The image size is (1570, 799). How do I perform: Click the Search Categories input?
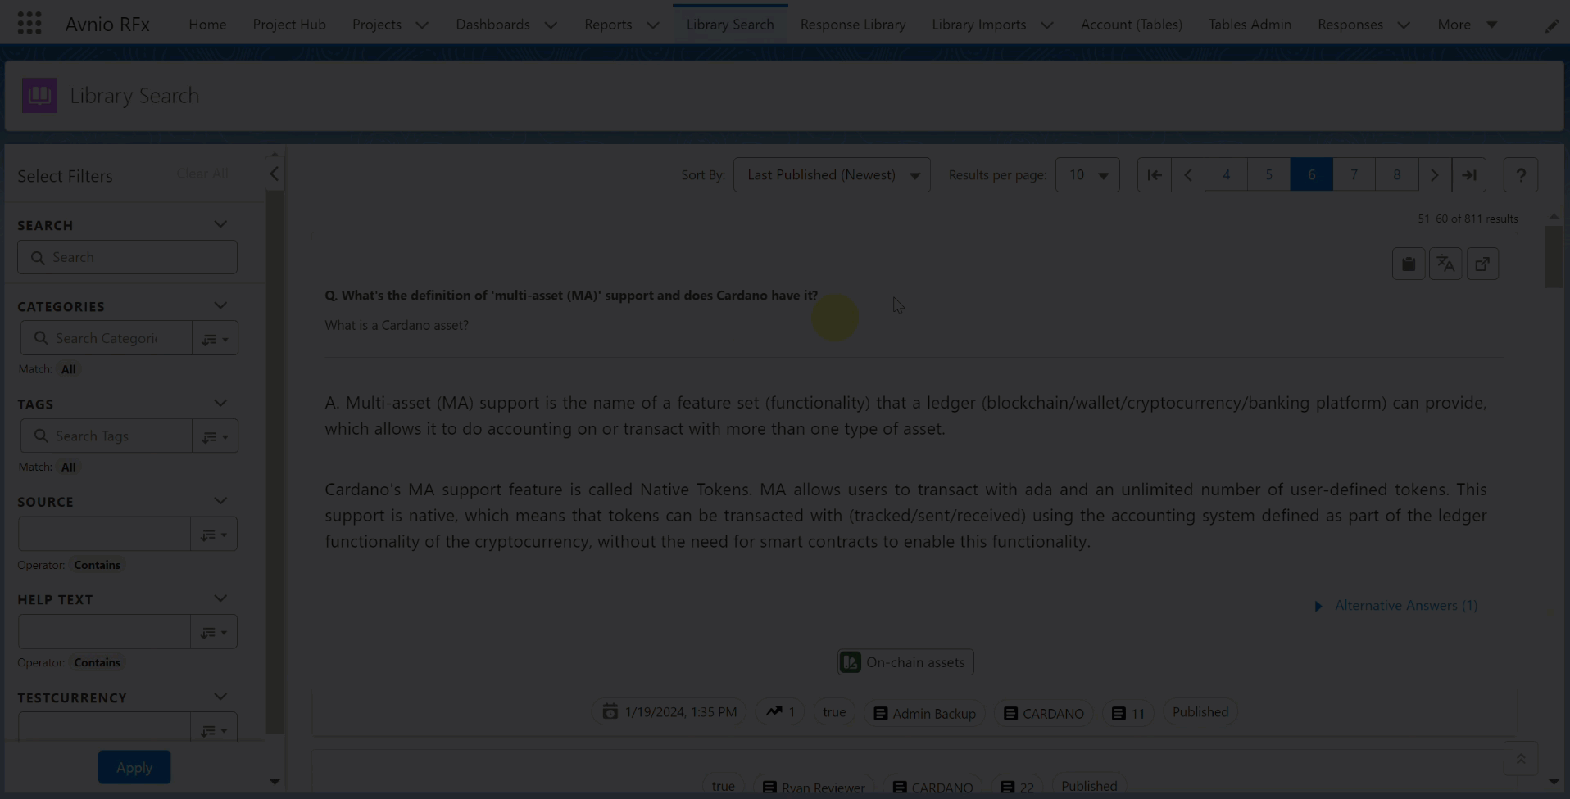click(x=107, y=338)
